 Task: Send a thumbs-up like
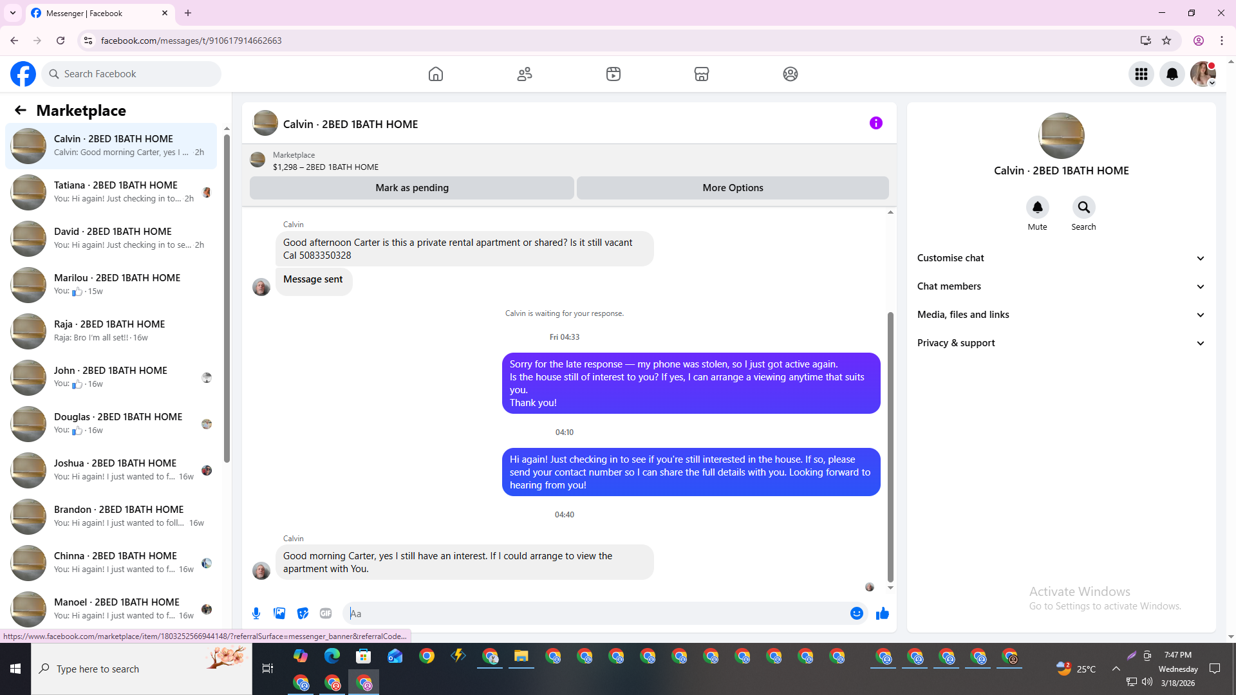(882, 613)
